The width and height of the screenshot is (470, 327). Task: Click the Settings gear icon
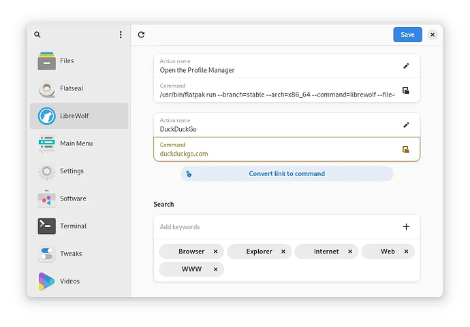(x=46, y=171)
